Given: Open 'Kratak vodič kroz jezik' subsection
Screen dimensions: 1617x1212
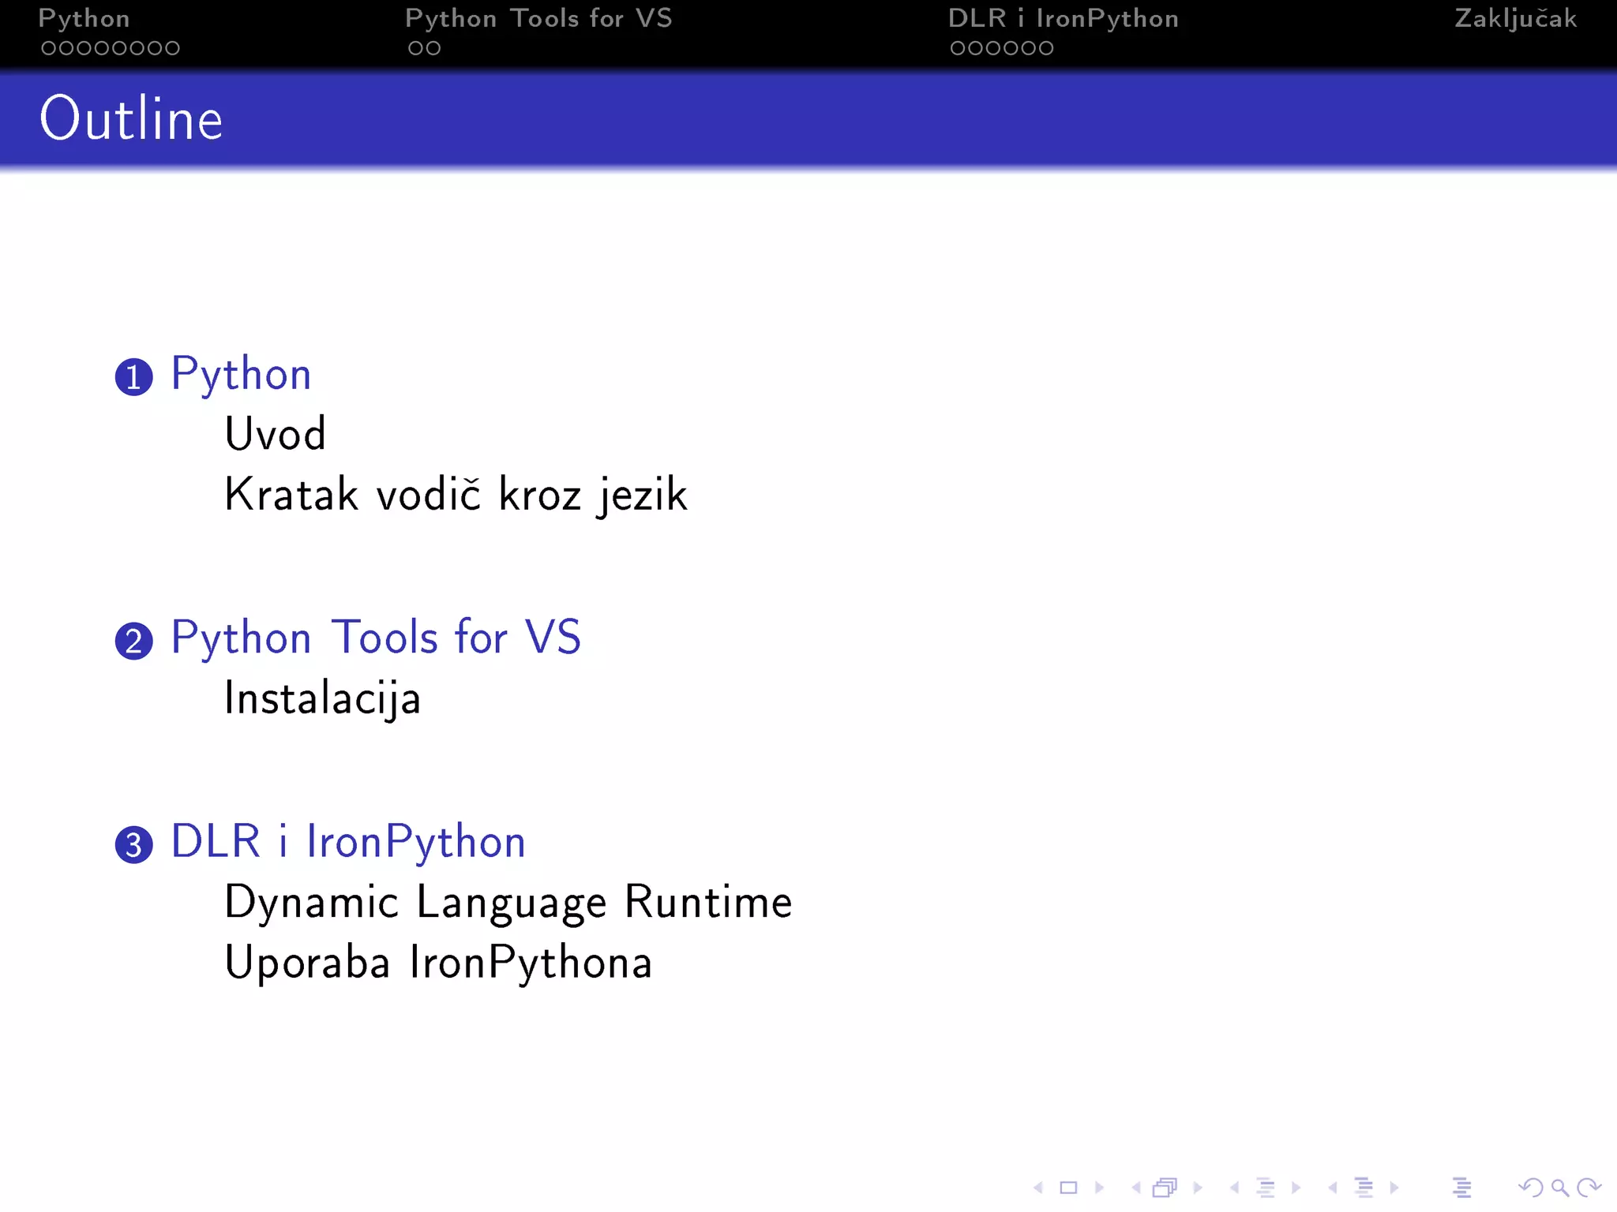Looking at the screenshot, I should coord(456,496).
